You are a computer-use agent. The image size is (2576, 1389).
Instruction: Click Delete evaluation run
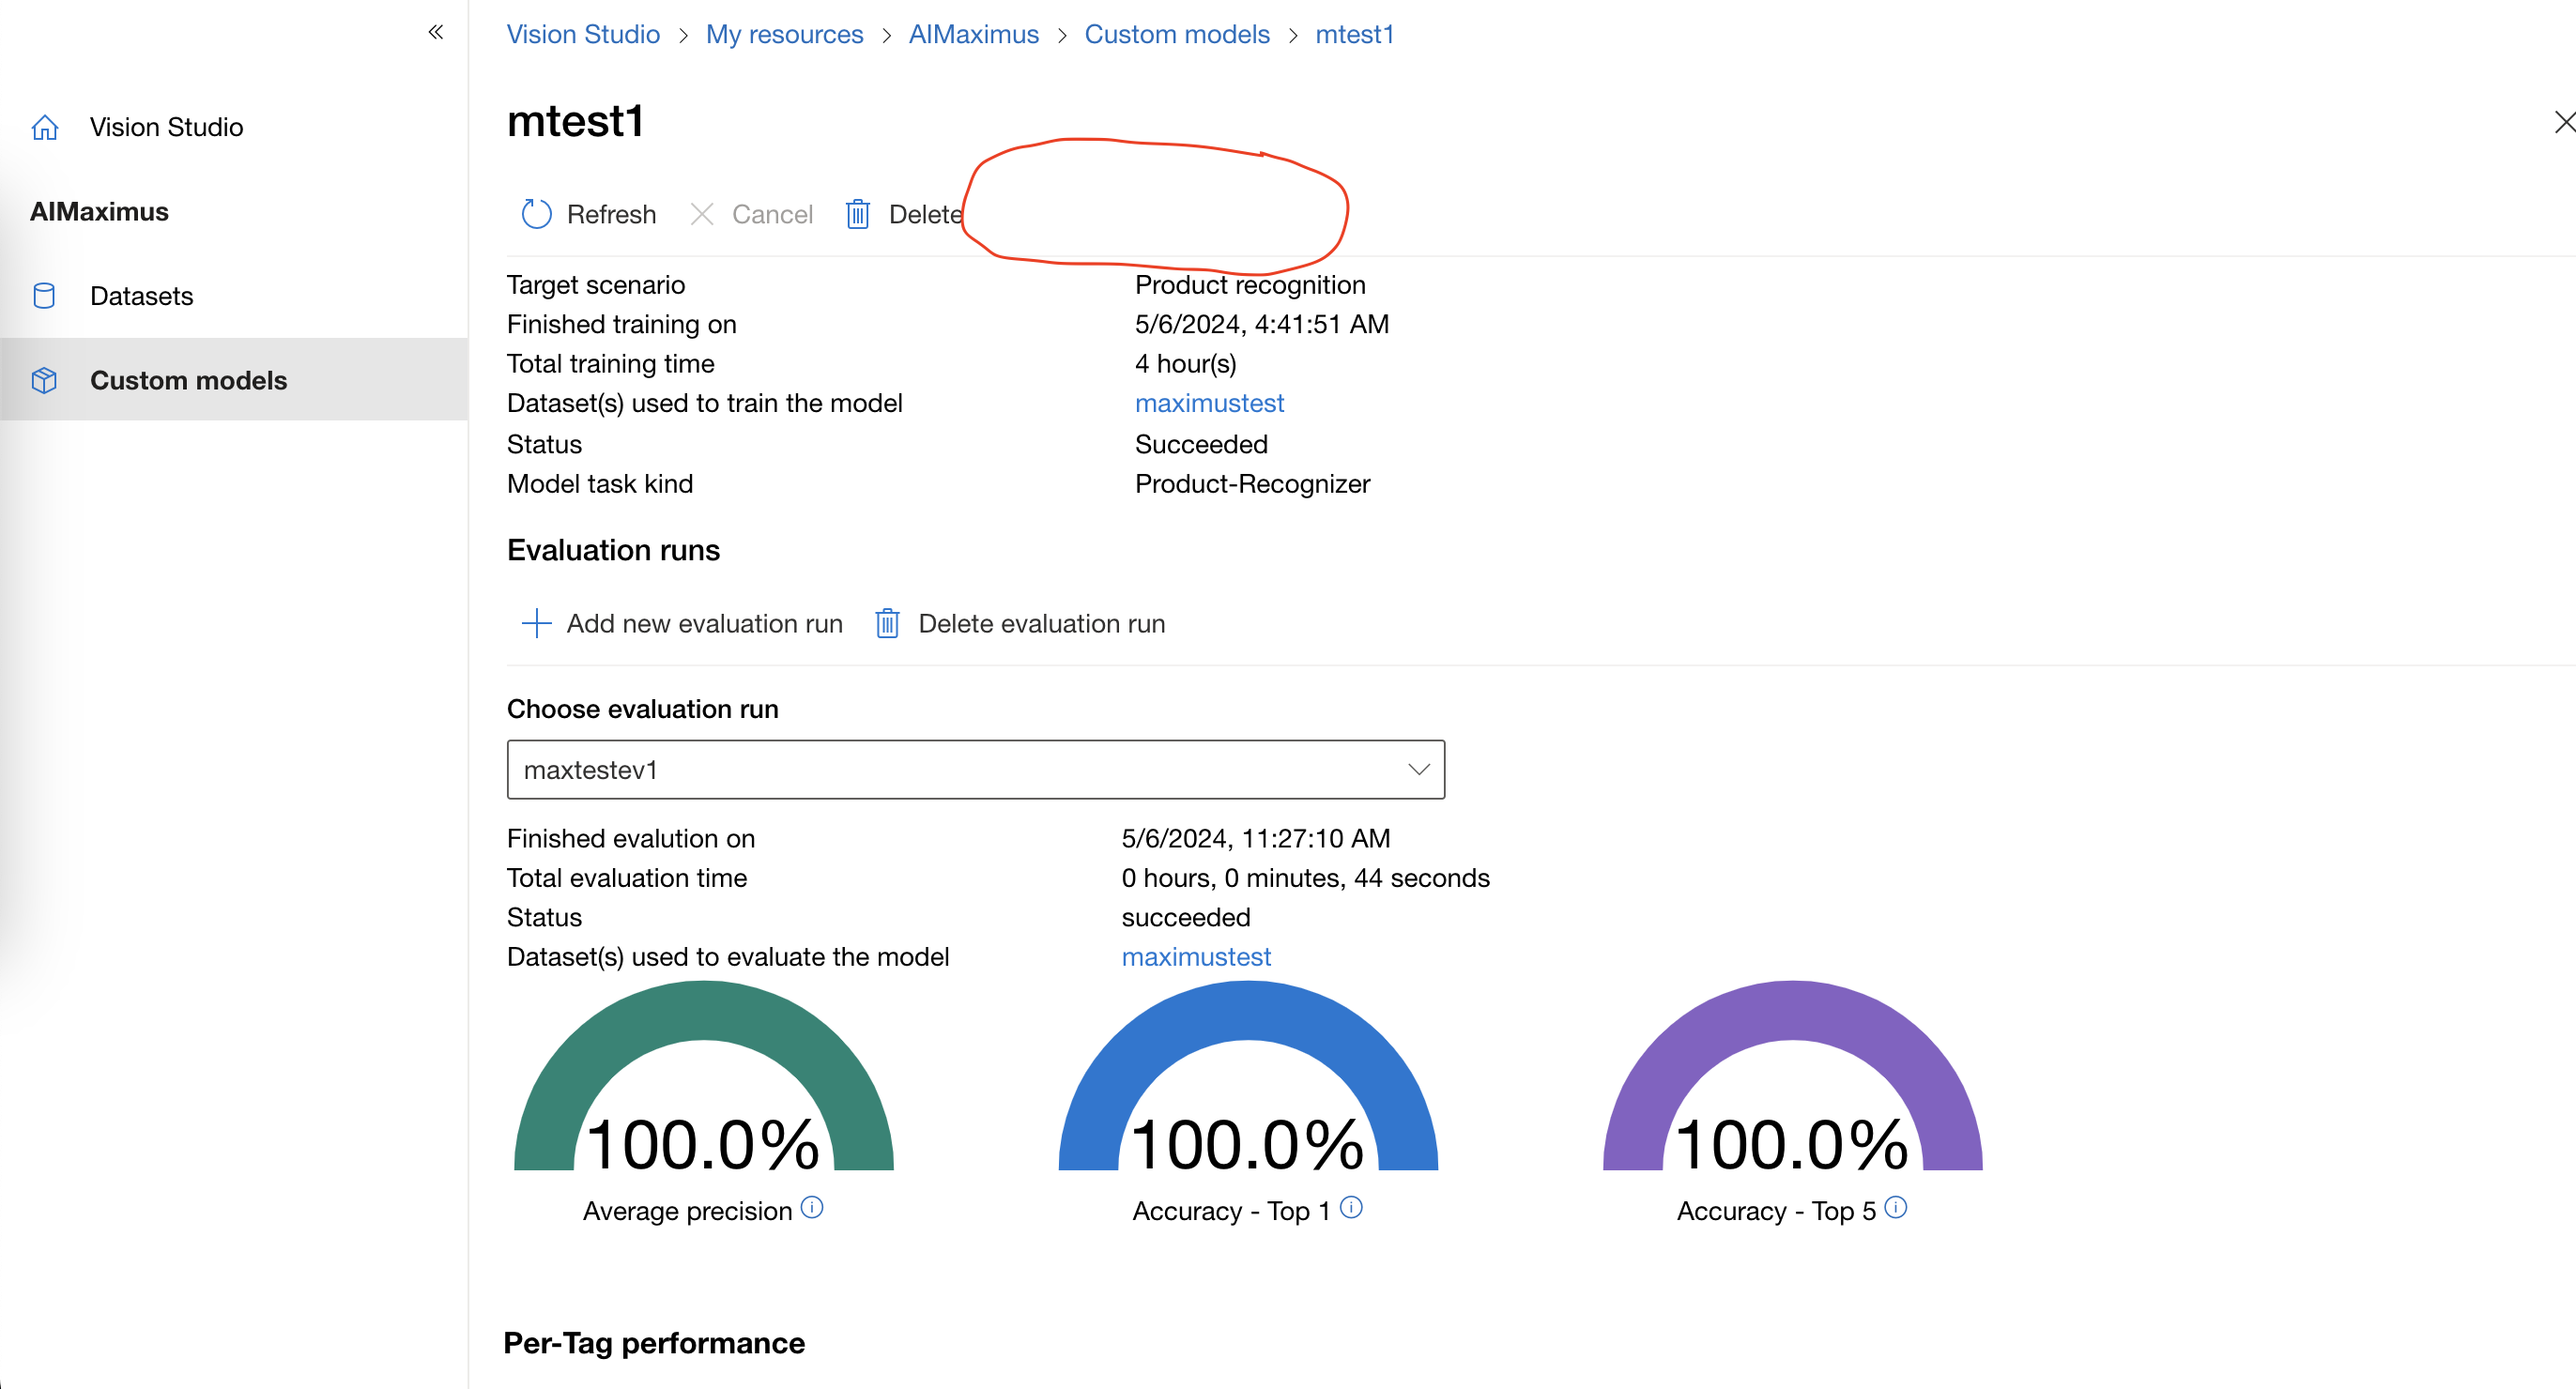[x=1042, y=623]
